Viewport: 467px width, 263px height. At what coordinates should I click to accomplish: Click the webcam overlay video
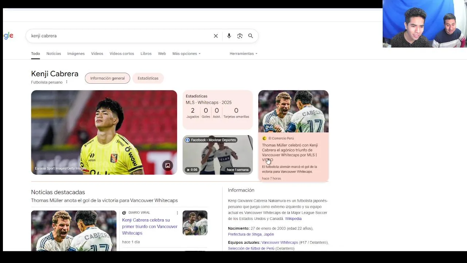425,24
